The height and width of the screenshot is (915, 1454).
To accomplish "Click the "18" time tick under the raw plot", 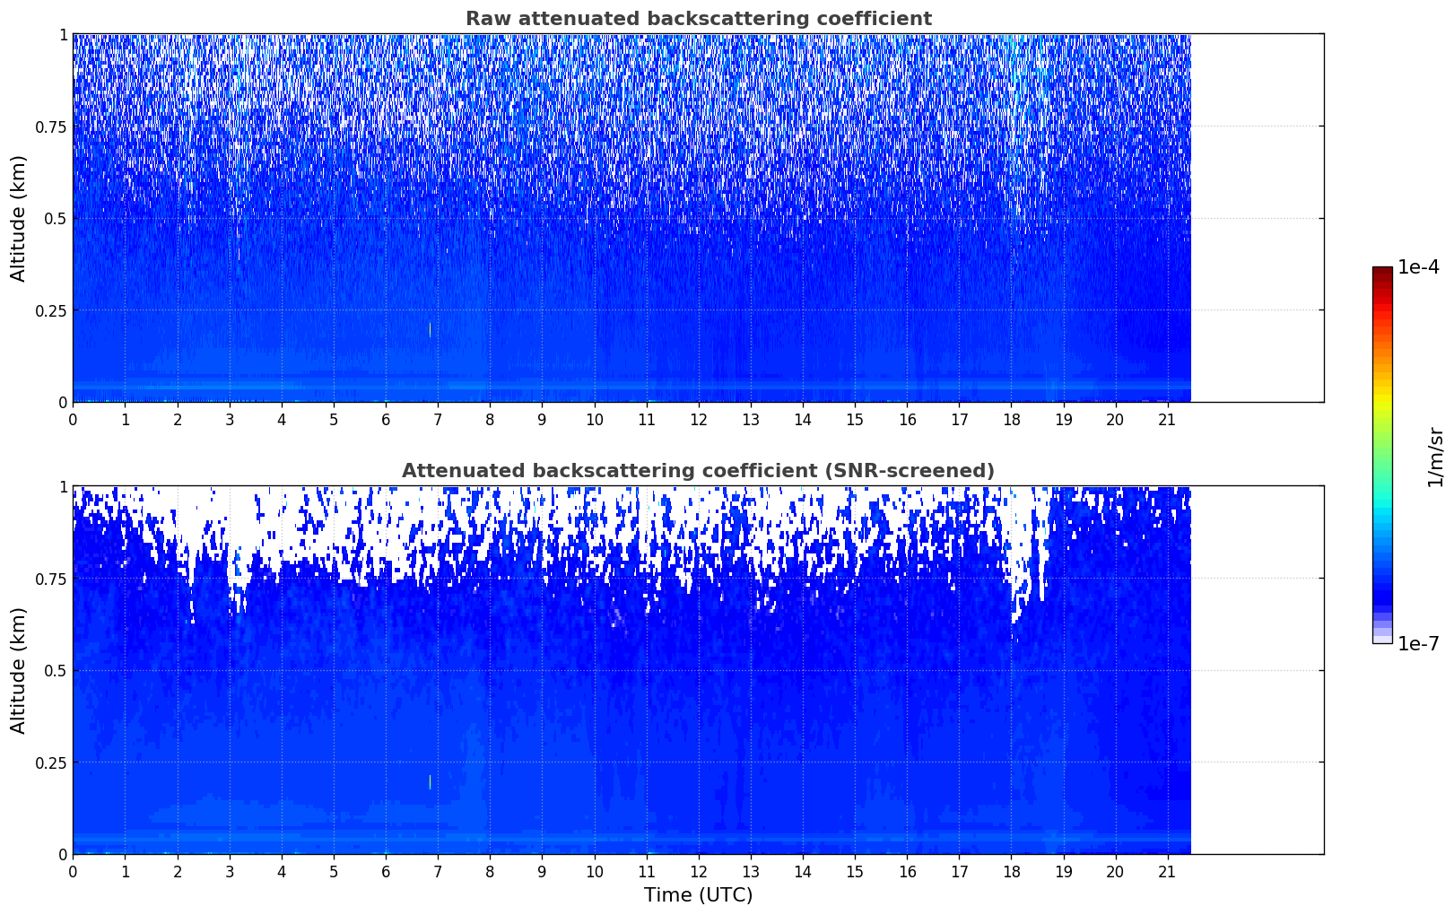I will 1011,419.
